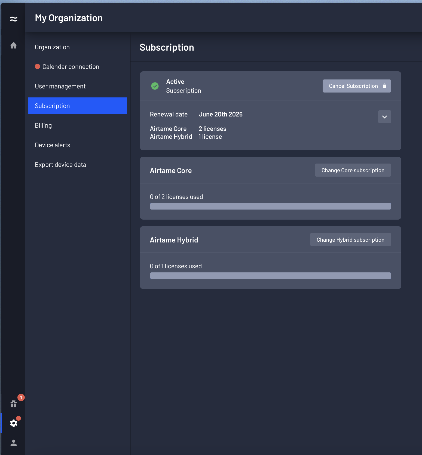Click Airtame Core licenses progress bar
The image size is (422, 455).
[270, 206]
